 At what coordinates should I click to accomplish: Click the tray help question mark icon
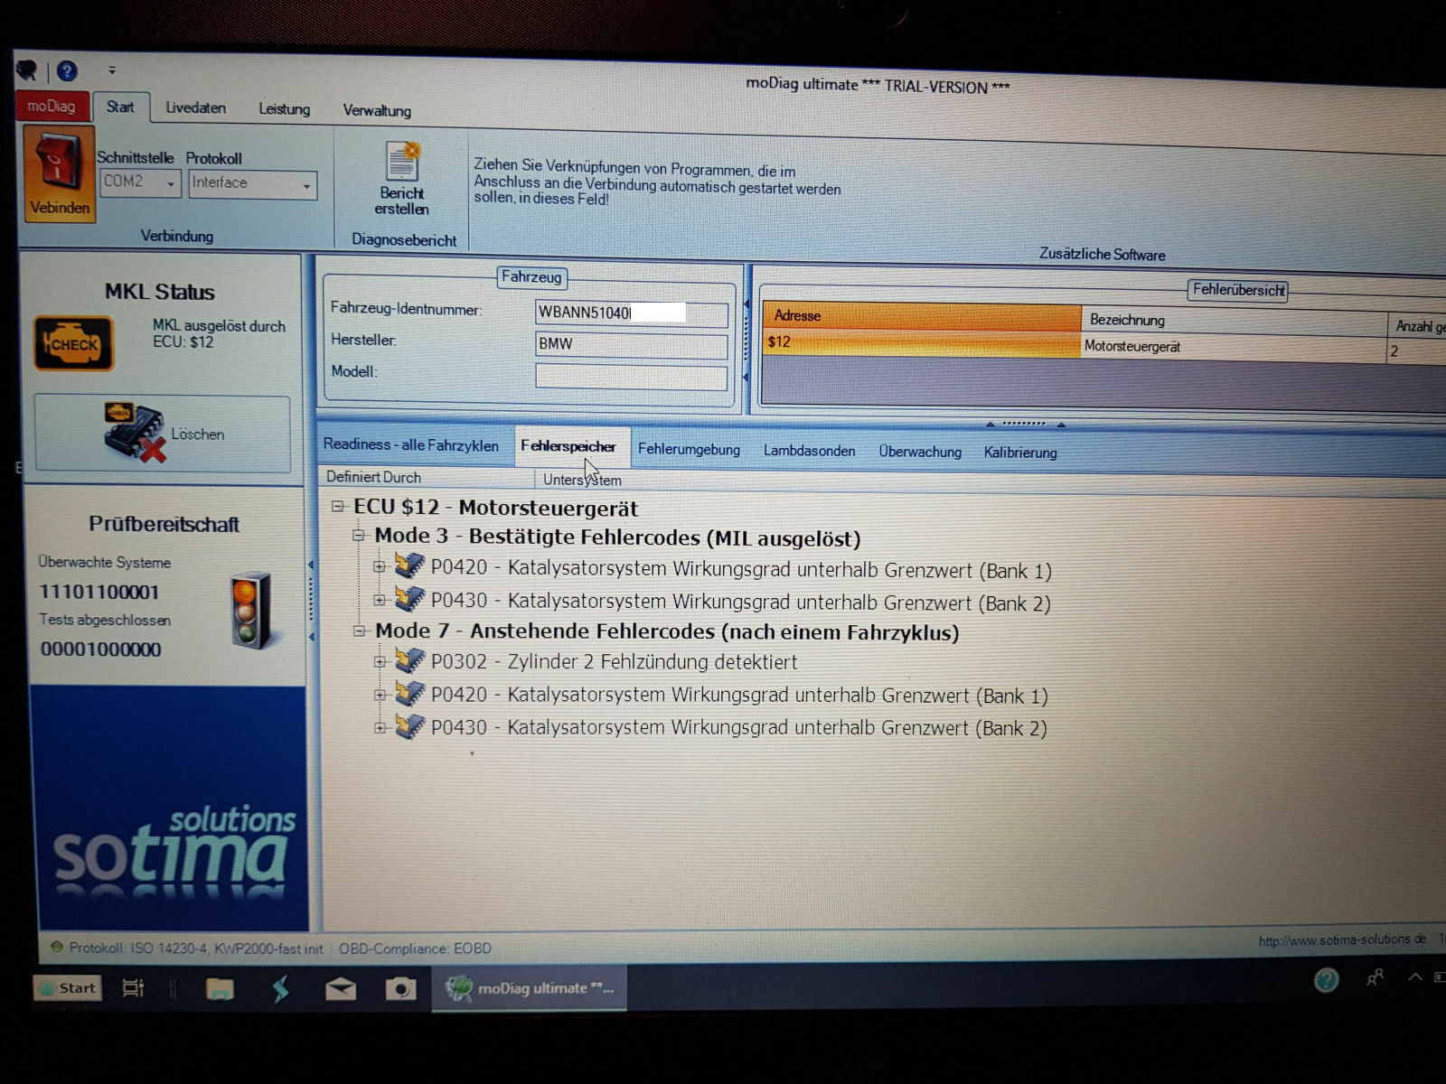point(1326,980)
